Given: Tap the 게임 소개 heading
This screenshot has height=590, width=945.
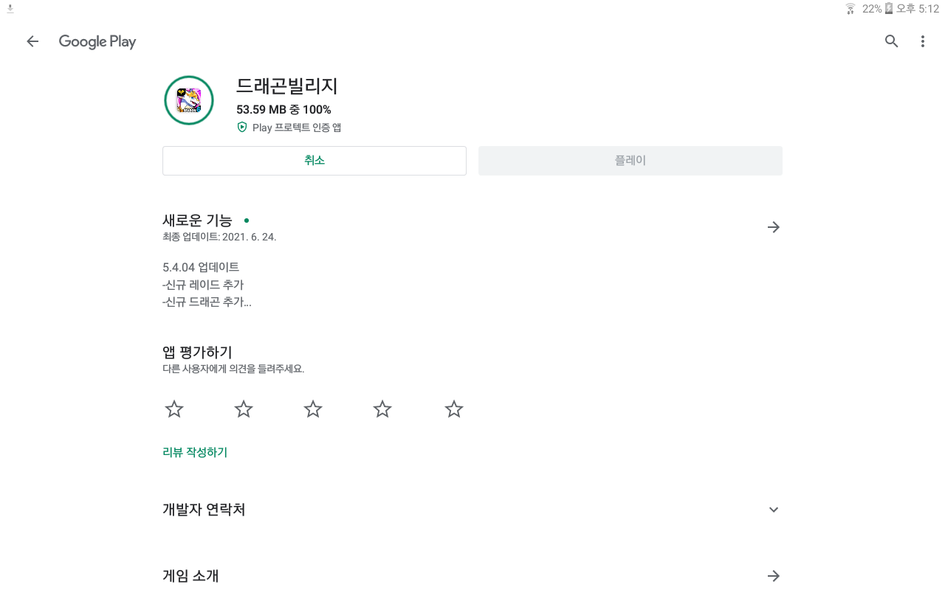Looking at the screenshot, I should coord(190,576).
